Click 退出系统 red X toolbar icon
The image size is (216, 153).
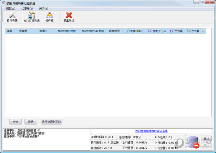point(69,17)
